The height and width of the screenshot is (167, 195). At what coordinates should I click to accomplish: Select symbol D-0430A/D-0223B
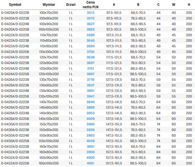tap(15, 130)
